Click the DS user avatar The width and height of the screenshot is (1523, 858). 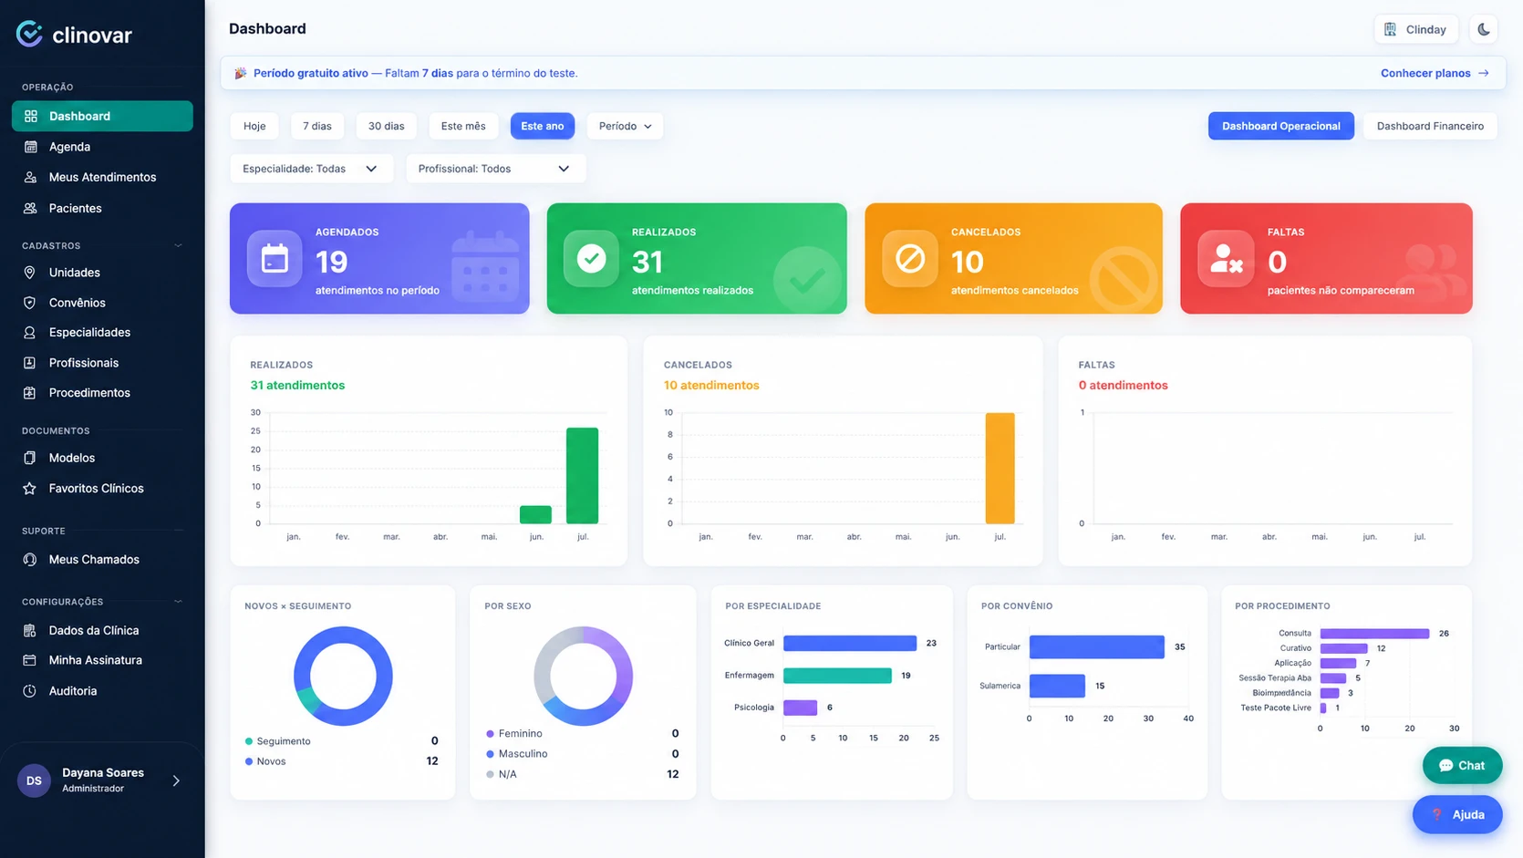coord(34,780)
